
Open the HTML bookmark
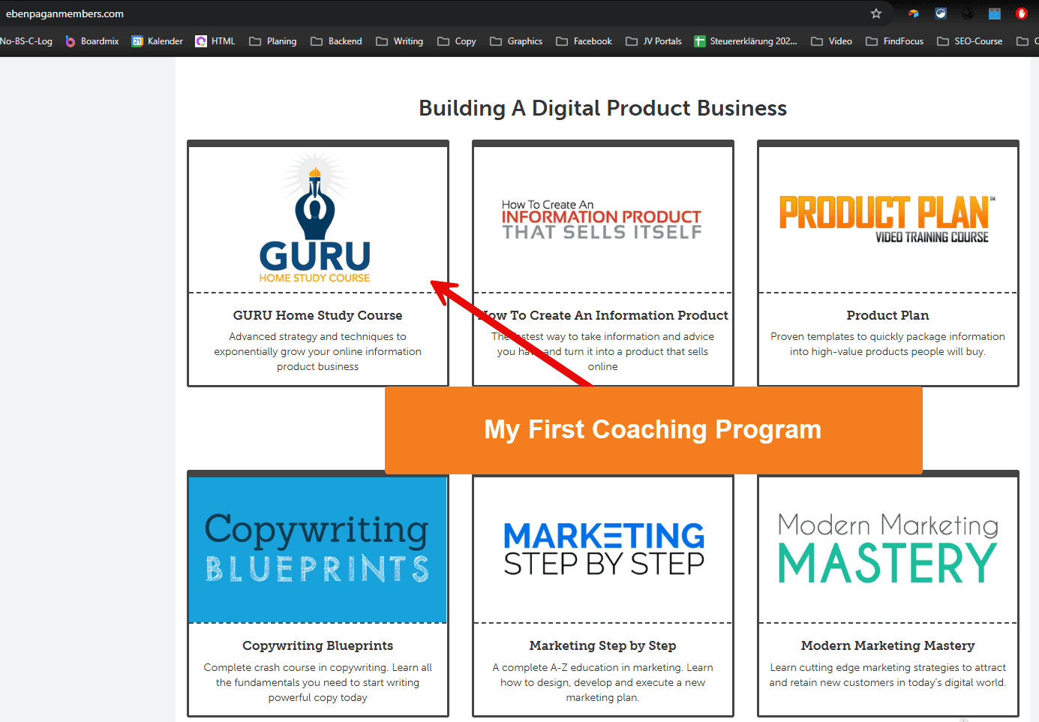point(215,41)
